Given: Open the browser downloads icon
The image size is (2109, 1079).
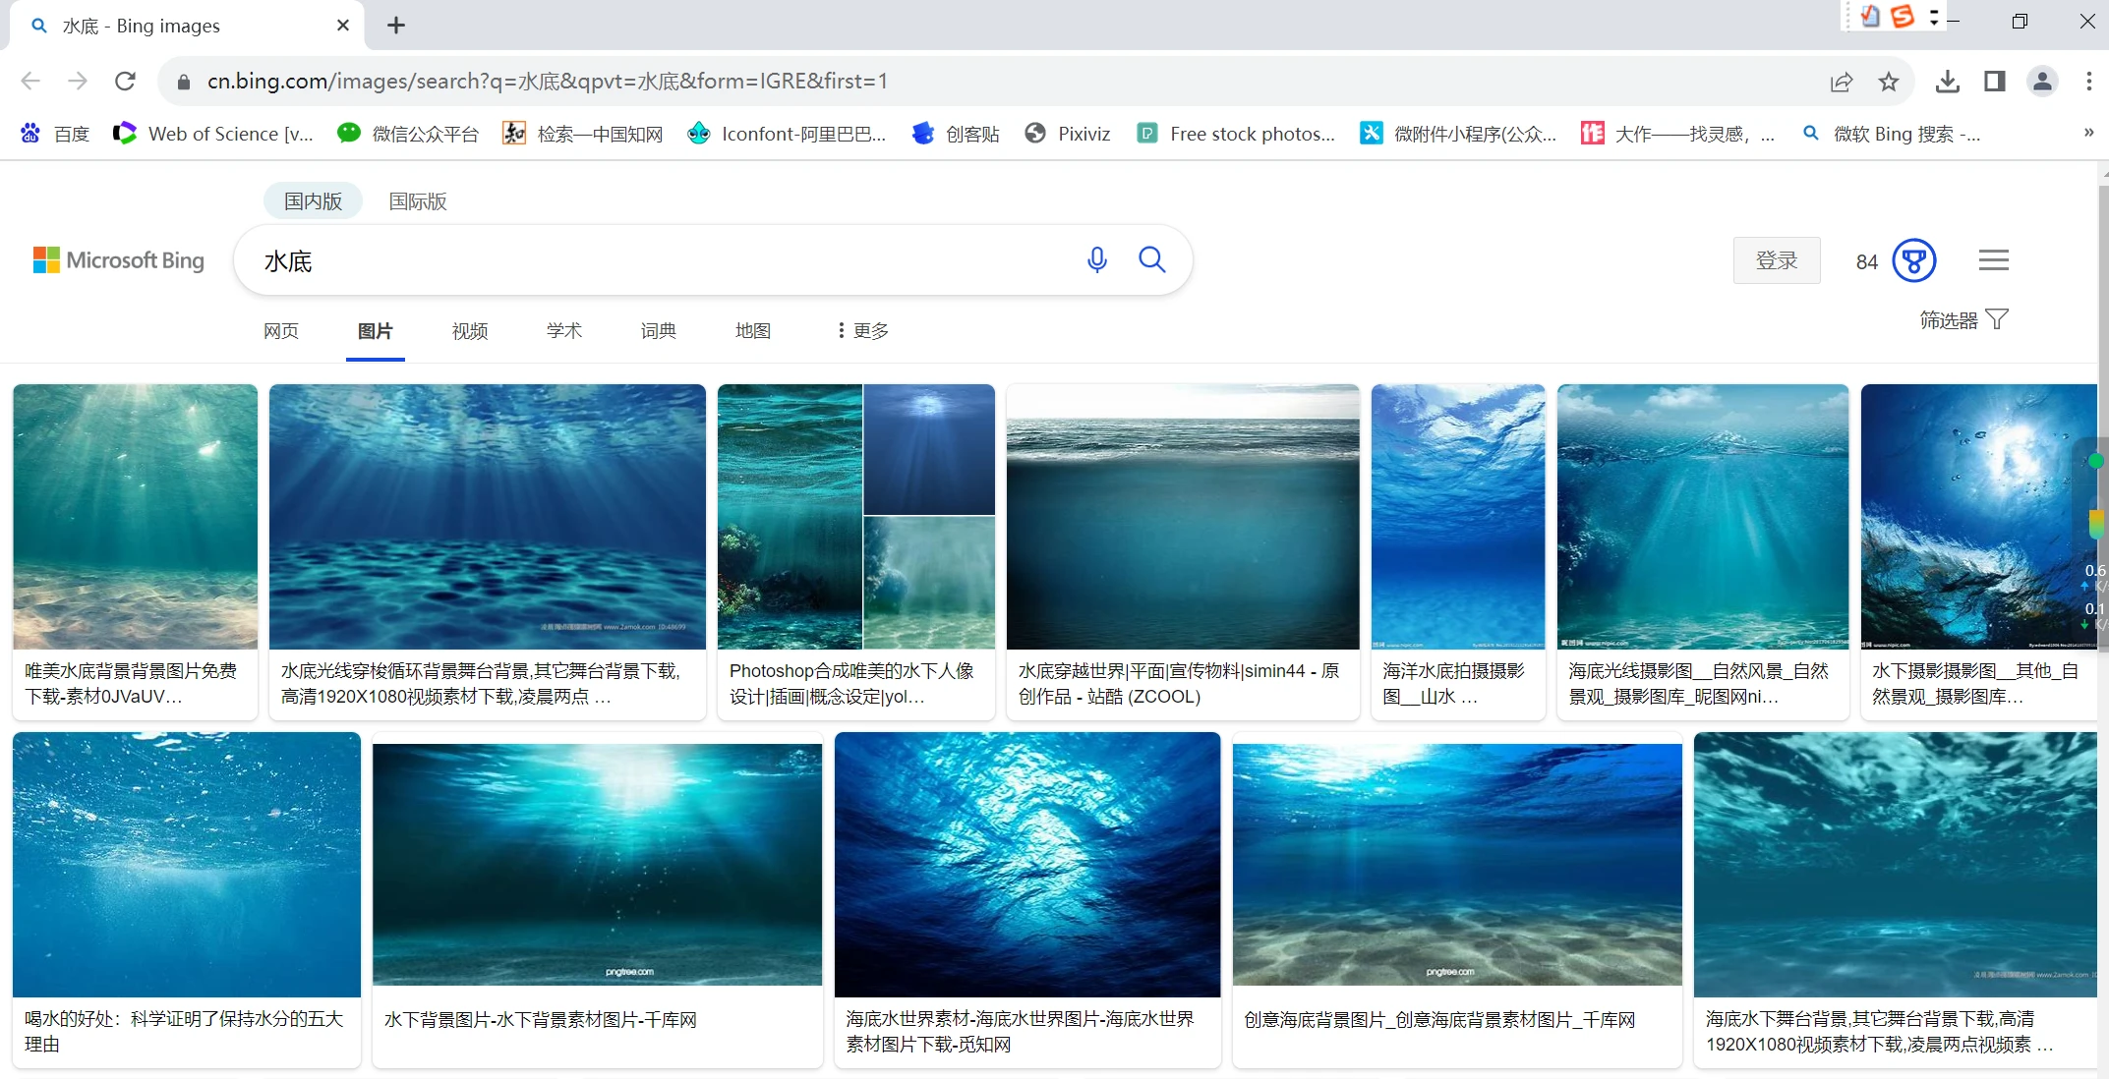Looking at the screenshot, I should pos(1947,82).
